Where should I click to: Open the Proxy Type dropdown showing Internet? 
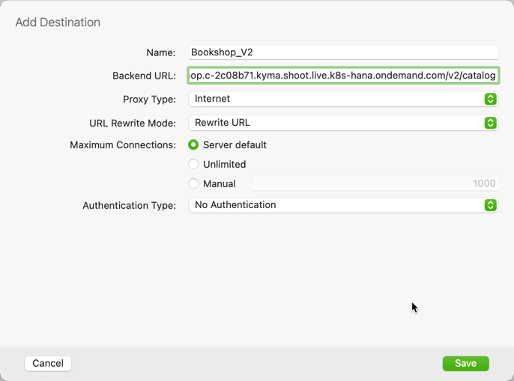click(337, 99)
